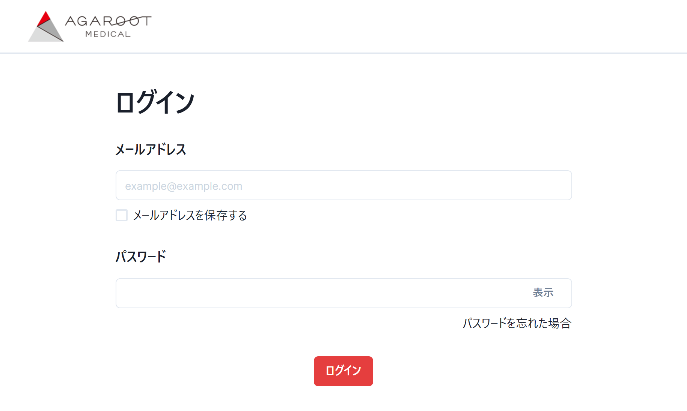Open the パスワードを忘れた場合 link
Viewport: 687px width, 411px height.
click(517, 323)
